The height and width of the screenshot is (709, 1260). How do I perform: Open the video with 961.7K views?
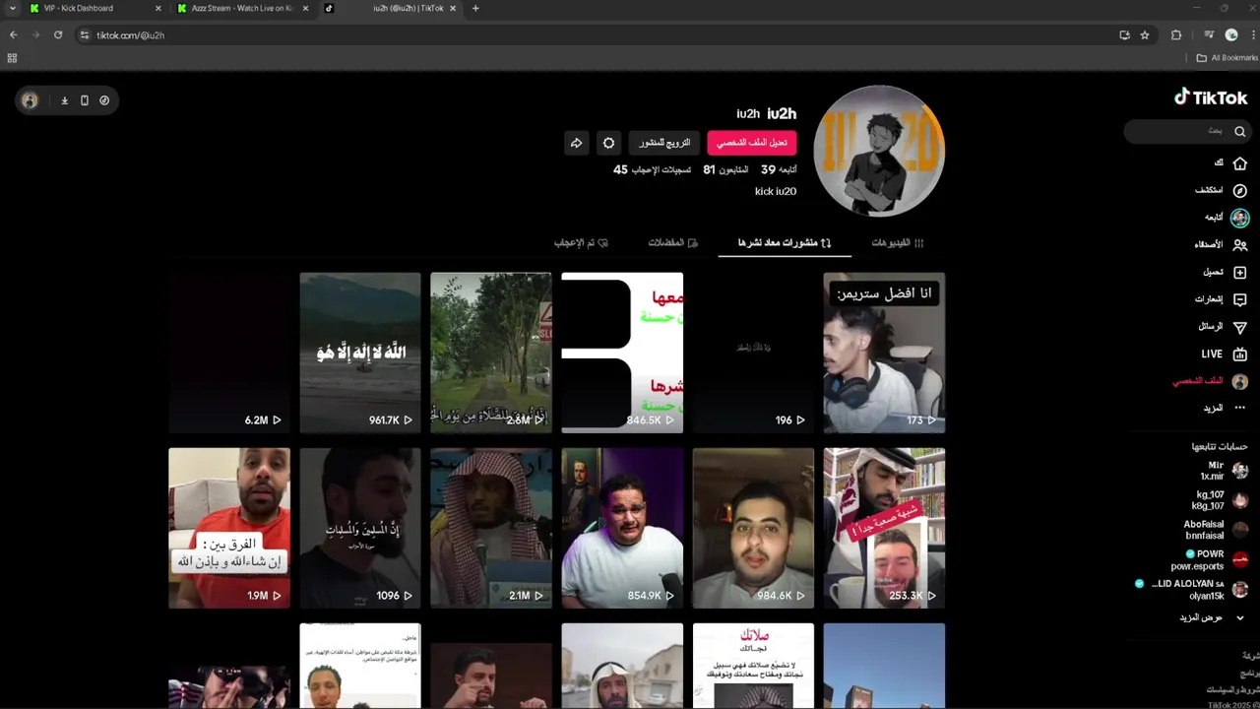tap(359, 353)
